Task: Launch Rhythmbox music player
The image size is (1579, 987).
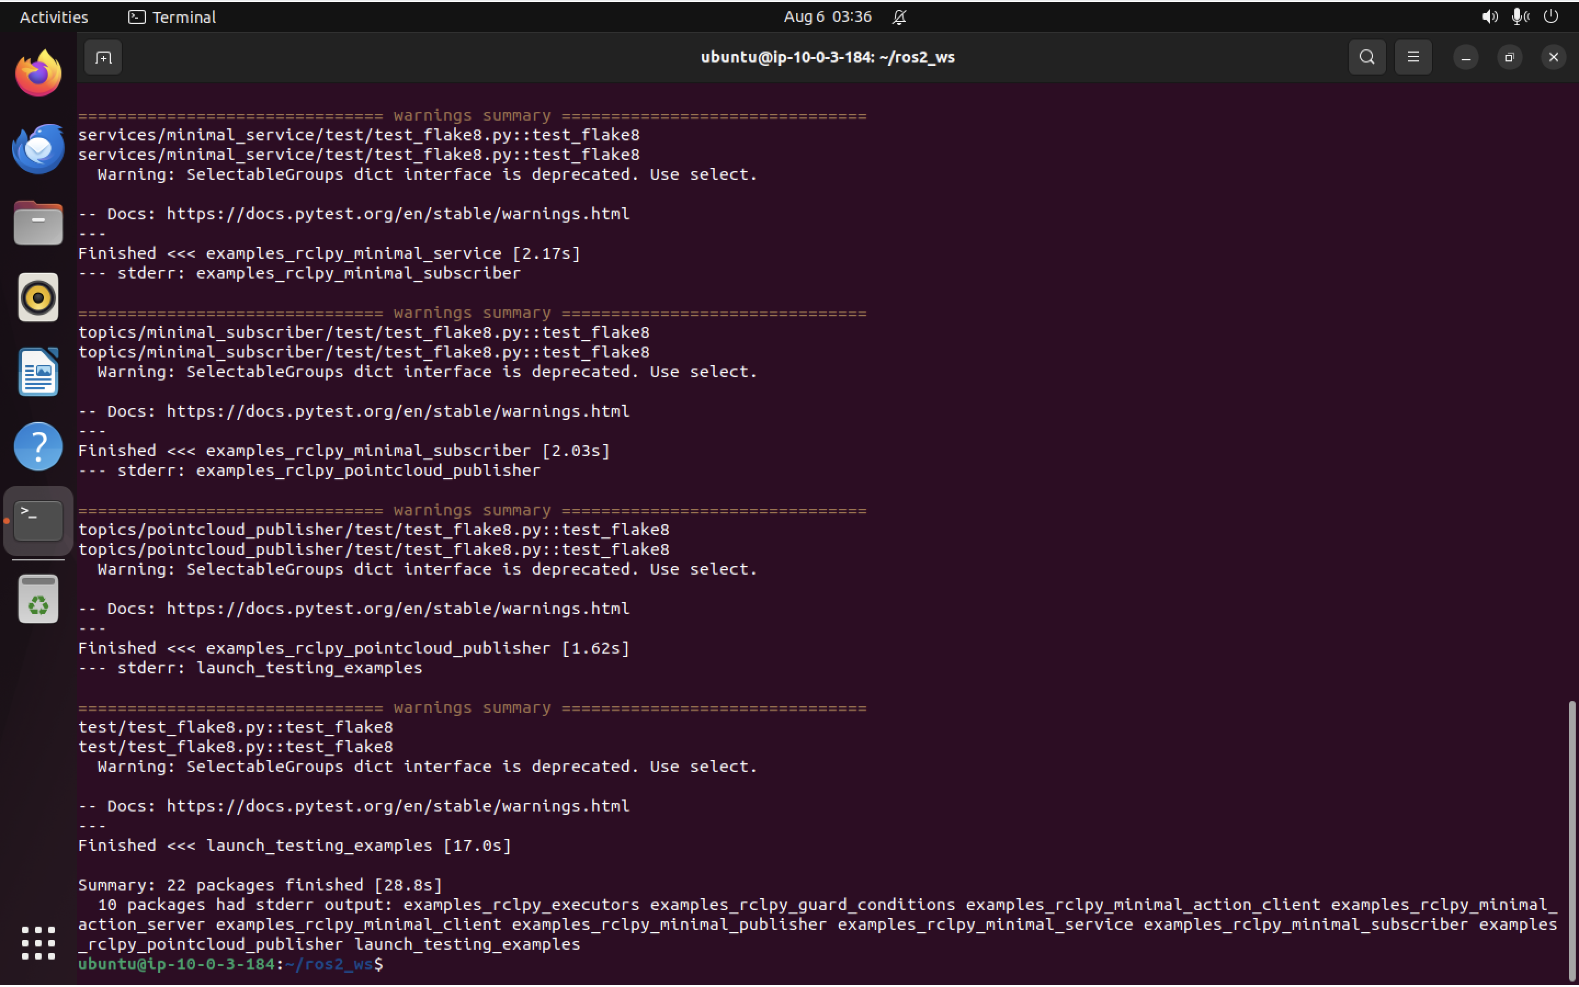Action: 37,297
